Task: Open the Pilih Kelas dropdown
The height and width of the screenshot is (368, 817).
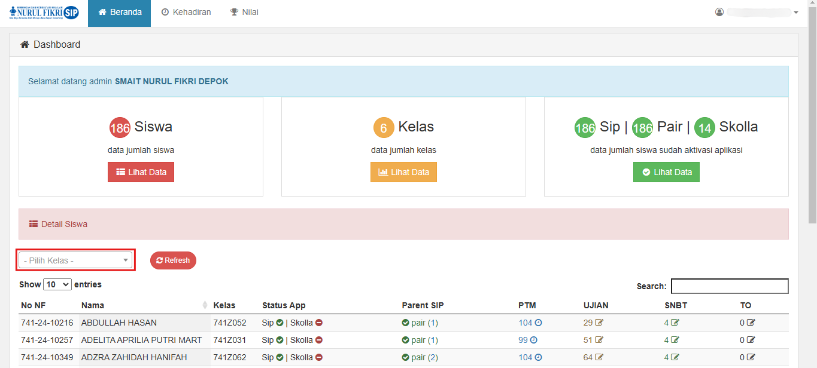Action: [75, 260]
